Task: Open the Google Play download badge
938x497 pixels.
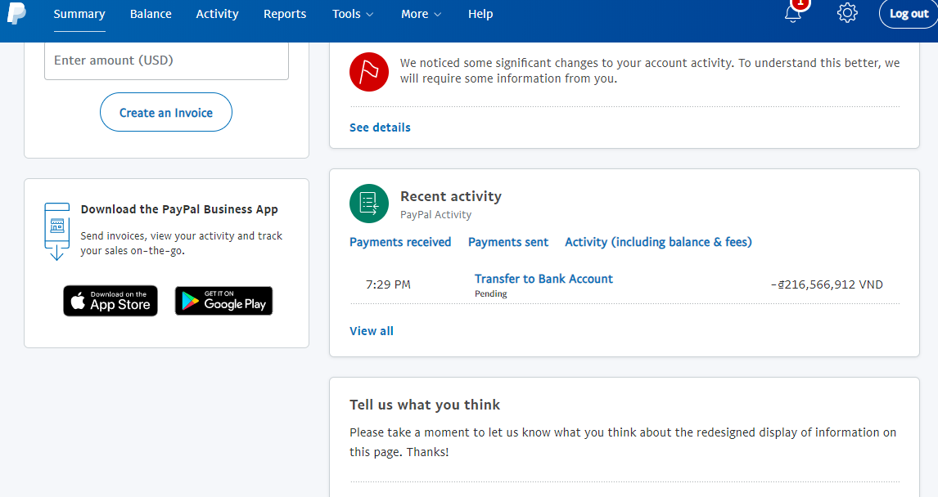Action: pyautogui.click(x=223, y=301)
